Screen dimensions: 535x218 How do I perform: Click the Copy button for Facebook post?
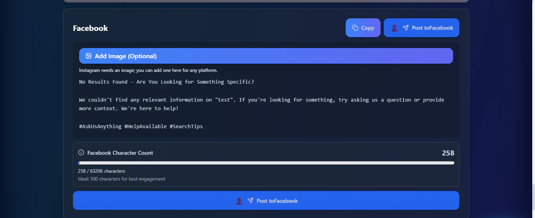click(x=363, y=28)
